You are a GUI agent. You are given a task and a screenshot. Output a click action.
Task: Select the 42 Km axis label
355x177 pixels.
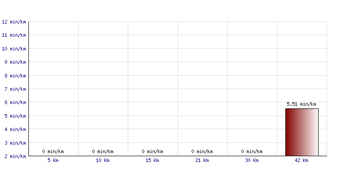click(301, 161)
